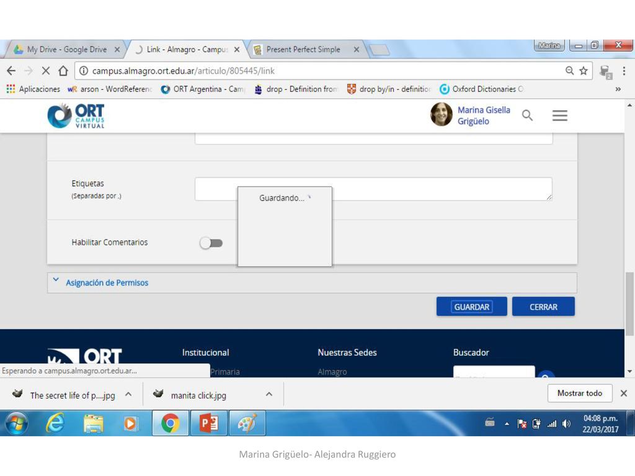Click the page vertical scrollbar thumb
Image resolution: width=635 pixels, height=476 pixels.
pos(629,304)
